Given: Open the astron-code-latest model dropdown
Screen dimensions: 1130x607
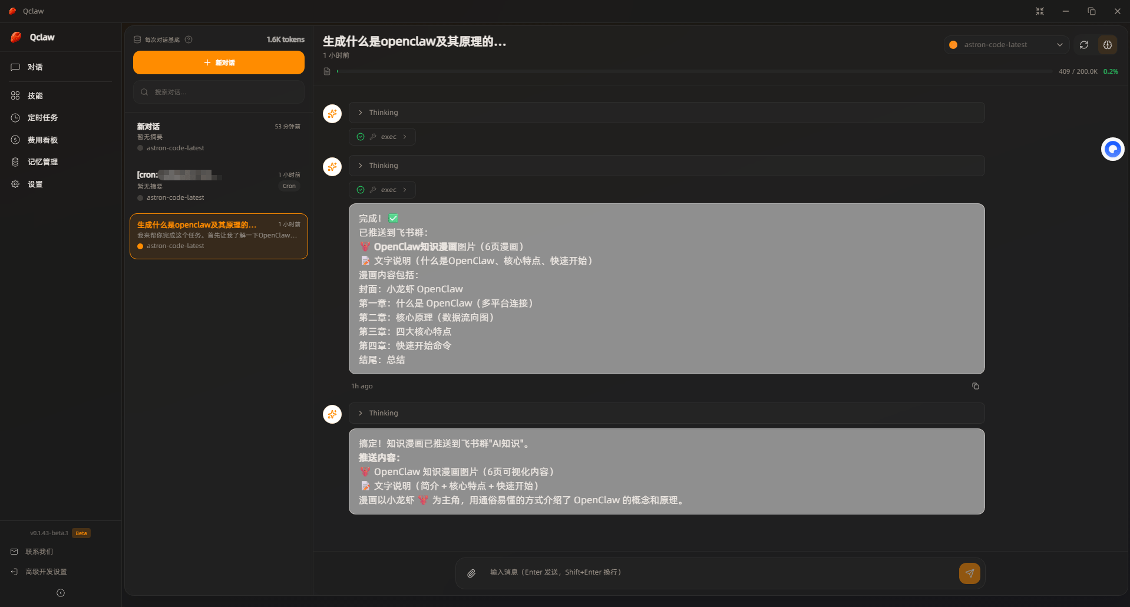Looking at the screenshot, I should 1006,45.
